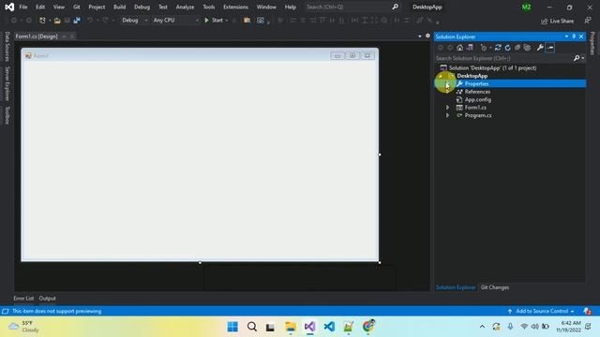Close the Solution Explorer panel

581,37
